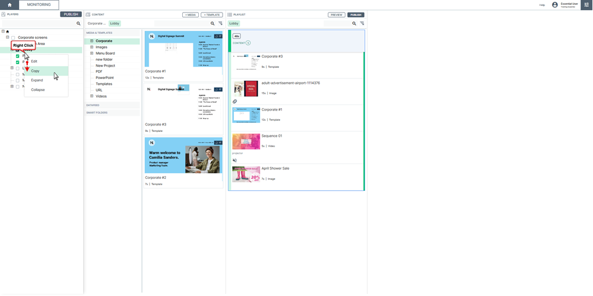Expand the Videos folder
The image size is (593, 296).
pos(91,96)
